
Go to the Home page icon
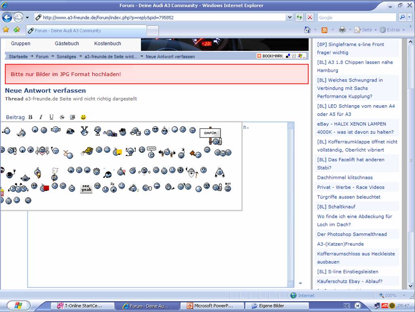(x=307, y=30)
